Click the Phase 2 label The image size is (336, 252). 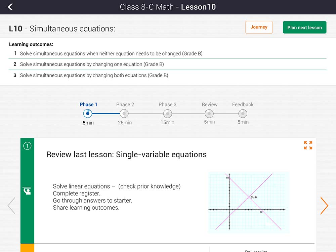(x=125, y=104)
